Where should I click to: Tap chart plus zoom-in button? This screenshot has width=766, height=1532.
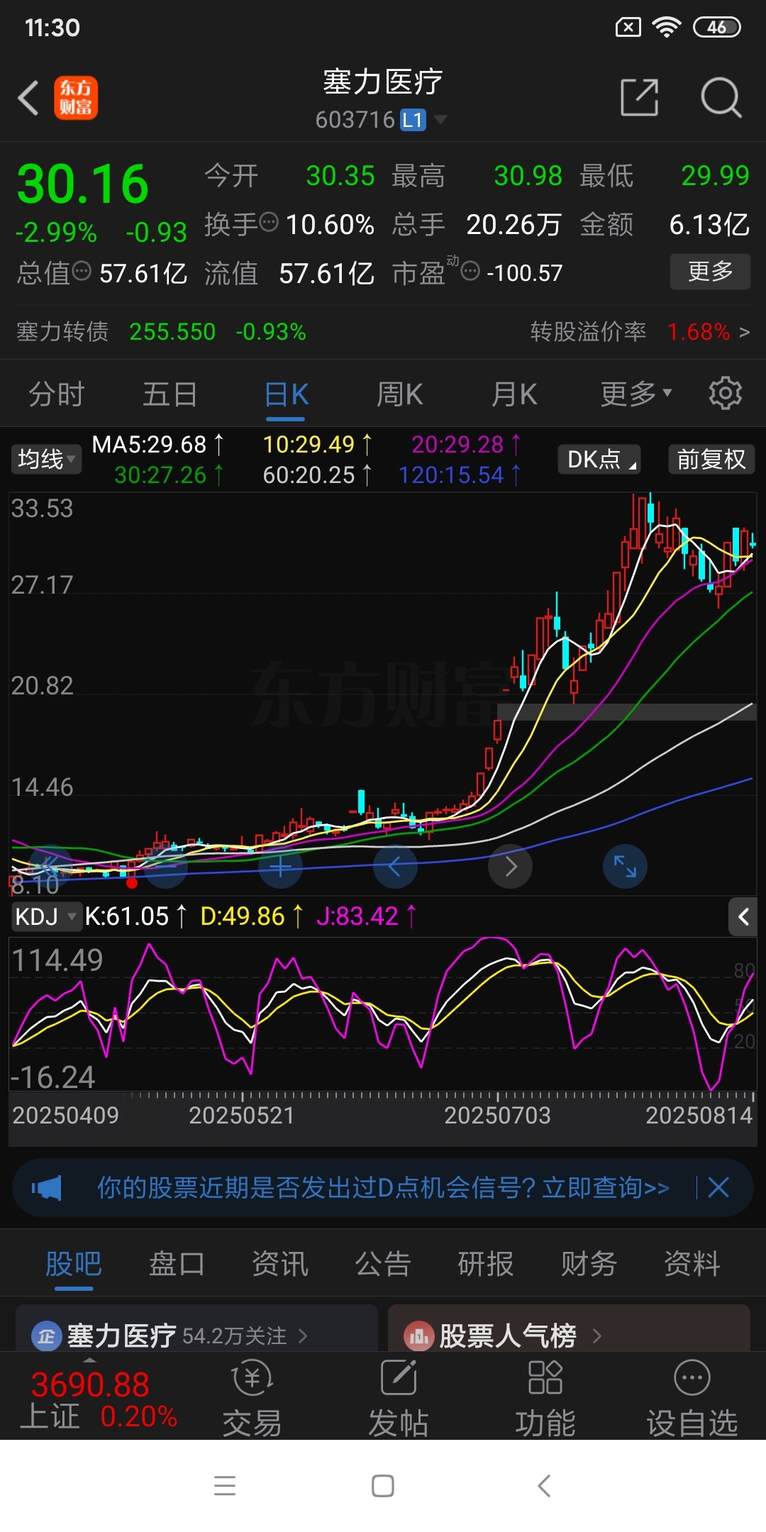(x=281, y=866)
